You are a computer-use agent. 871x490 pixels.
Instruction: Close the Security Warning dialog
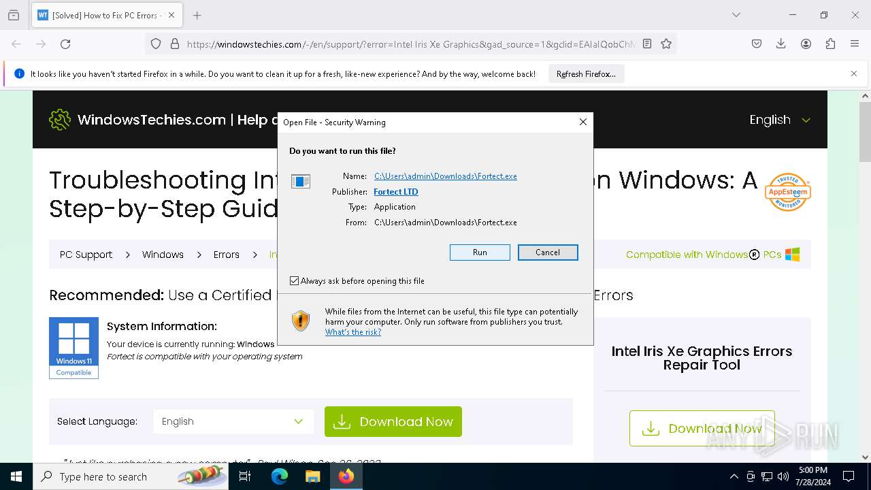pyautogui.click(x=582, y=122)
